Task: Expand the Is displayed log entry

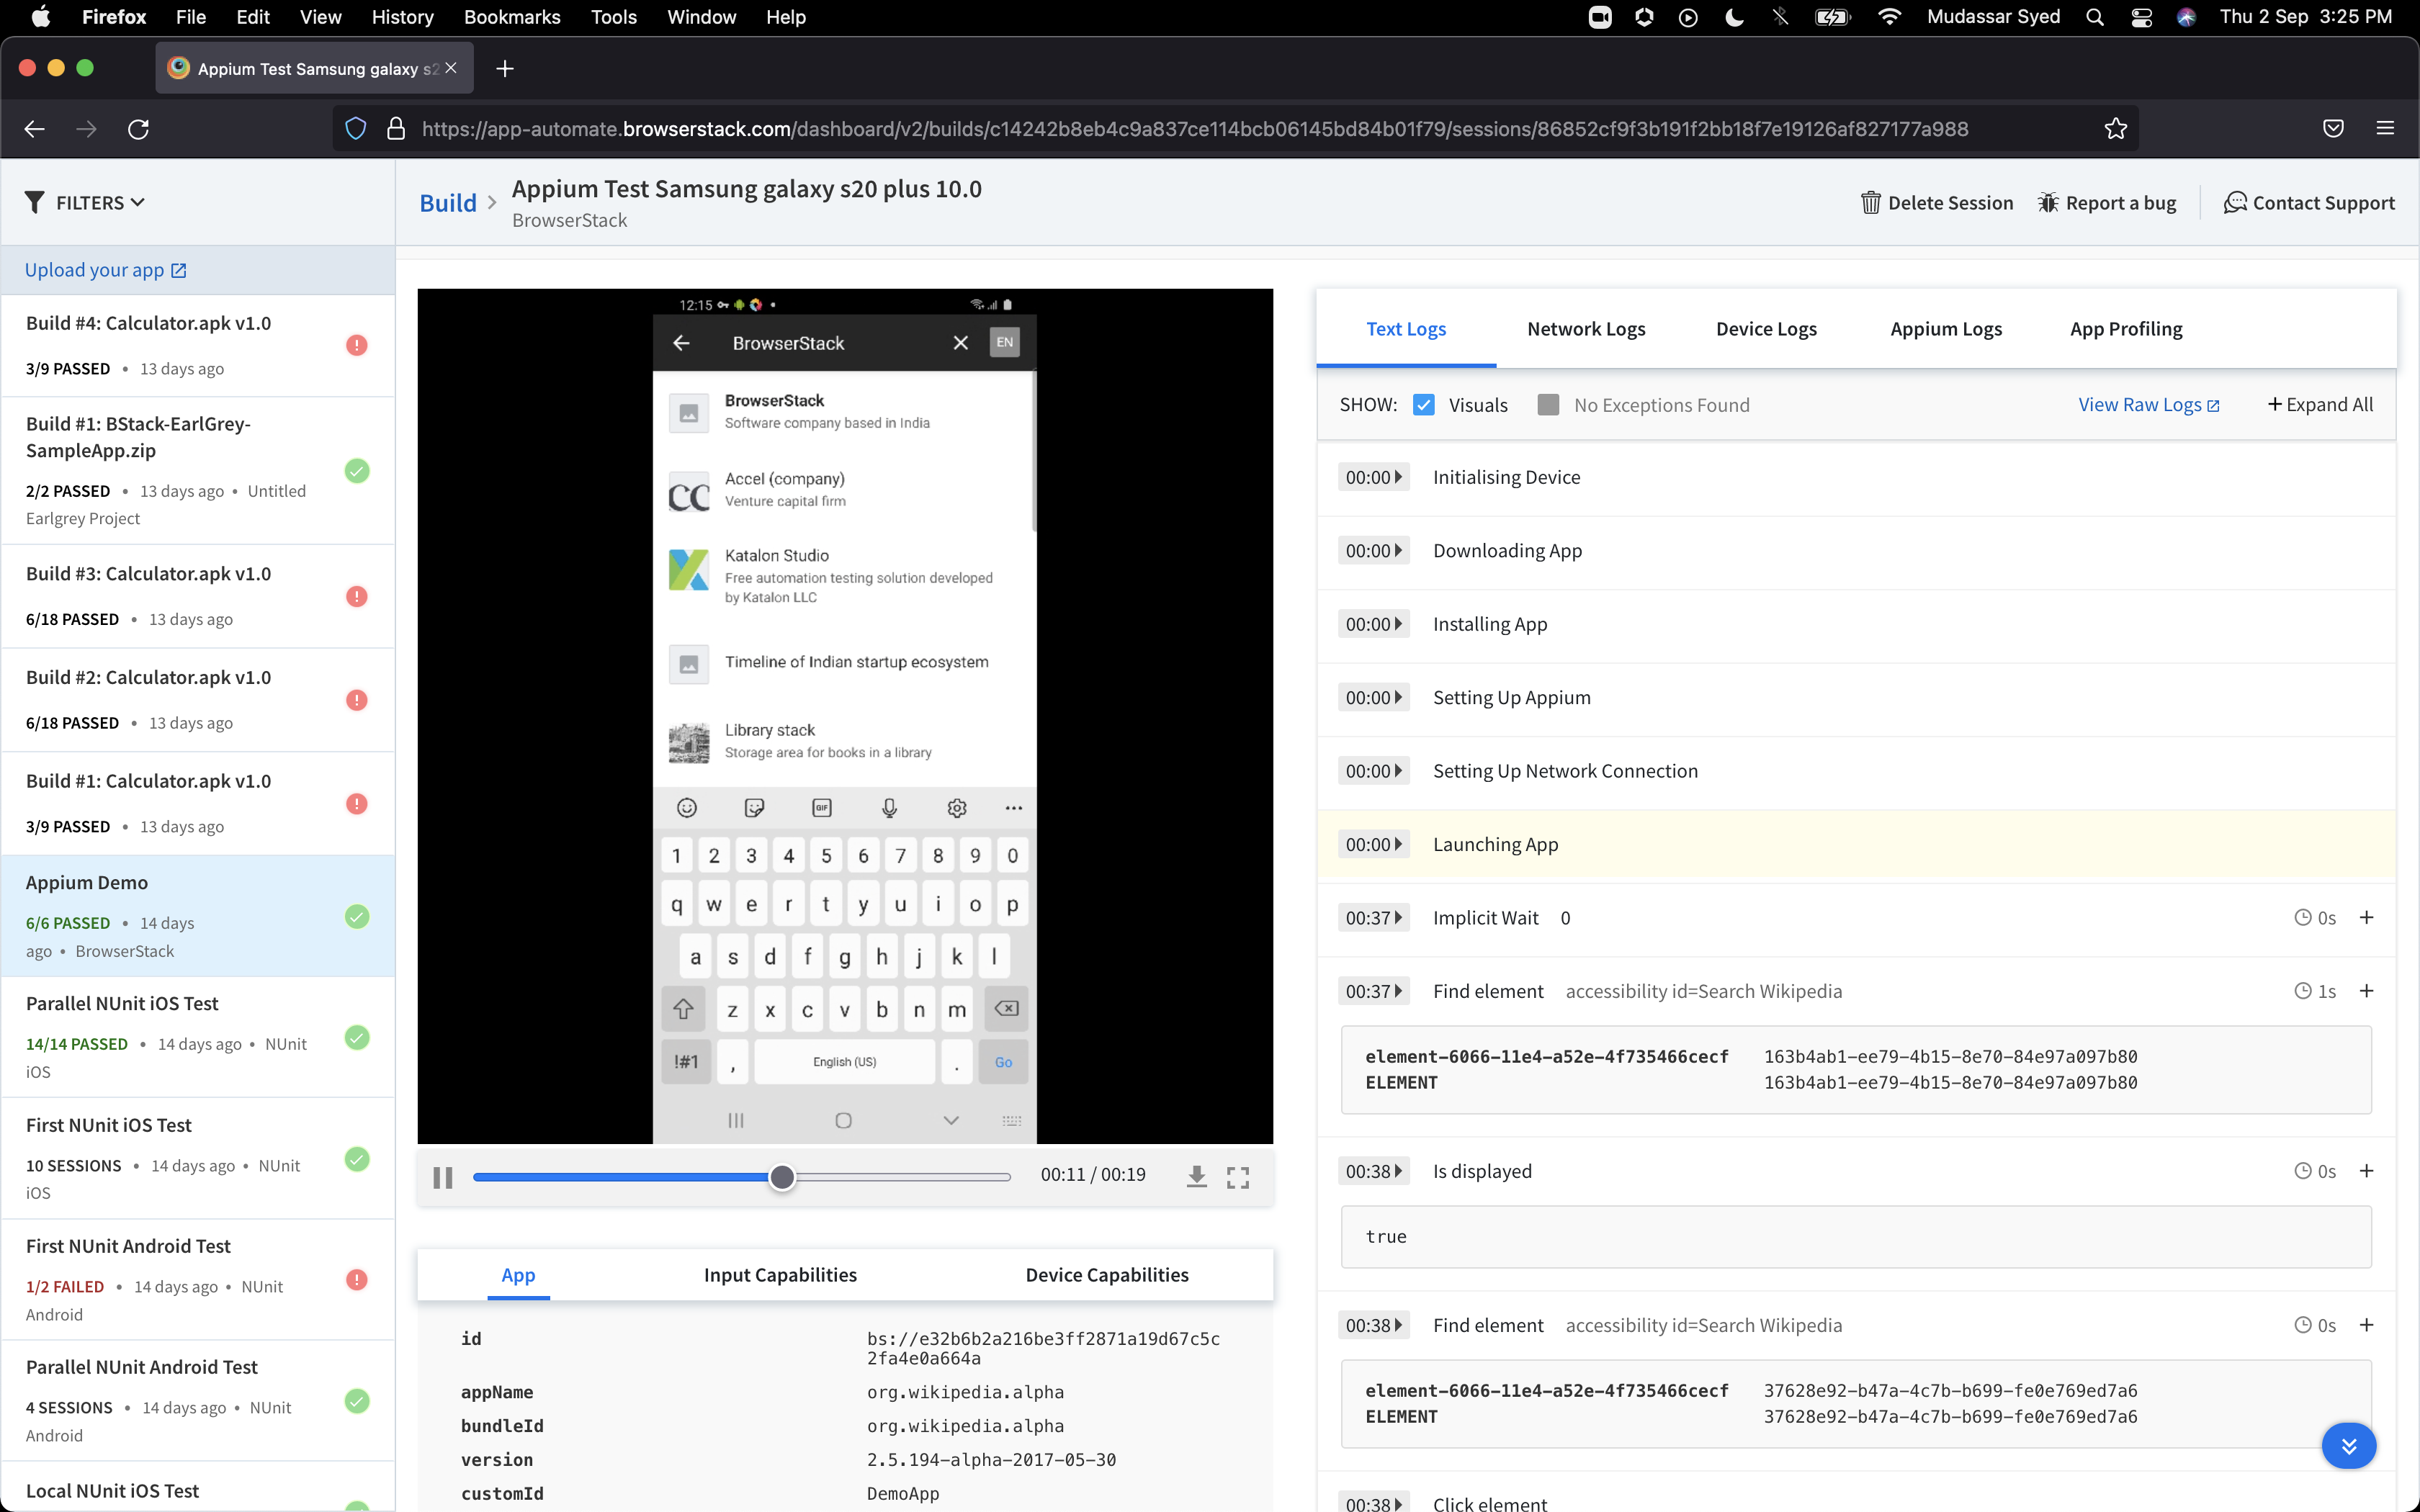Action: (x=2366, y=1171)
